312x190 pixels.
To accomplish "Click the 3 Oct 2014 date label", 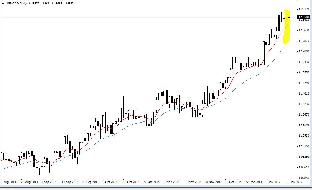I will pyautogui.click(x=110, y=182).
